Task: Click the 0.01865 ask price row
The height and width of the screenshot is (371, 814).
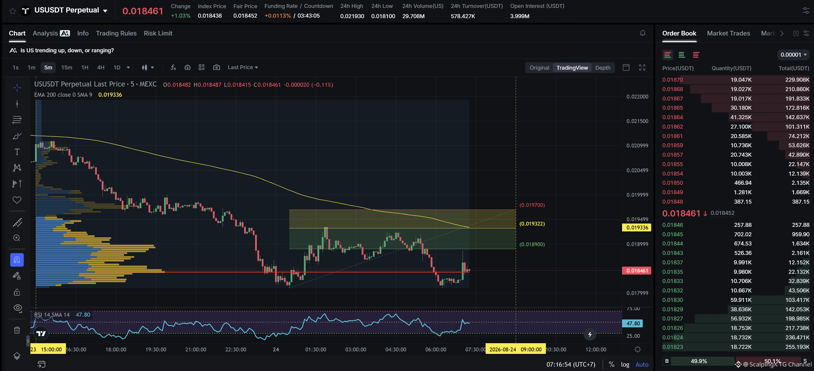Action: [736, 108]
